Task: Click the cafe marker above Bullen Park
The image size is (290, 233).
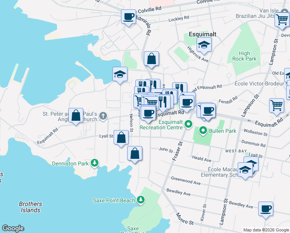Action: click(x=208, y=111)
